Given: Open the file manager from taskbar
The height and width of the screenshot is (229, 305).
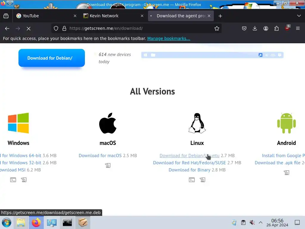Looking at the screenshot, I should (21, 222).
